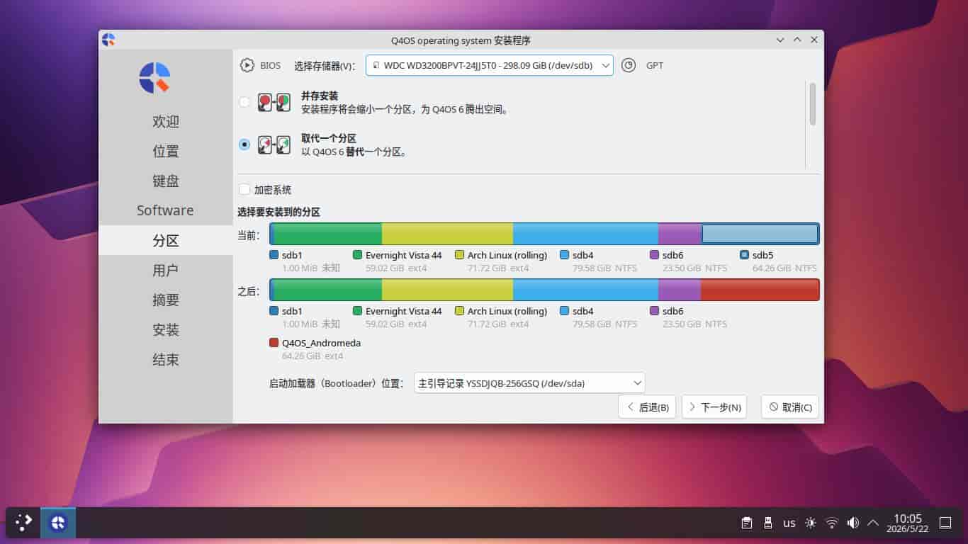Open the clipboard tray icon
The image size is (968, 544).
point(747,523)
